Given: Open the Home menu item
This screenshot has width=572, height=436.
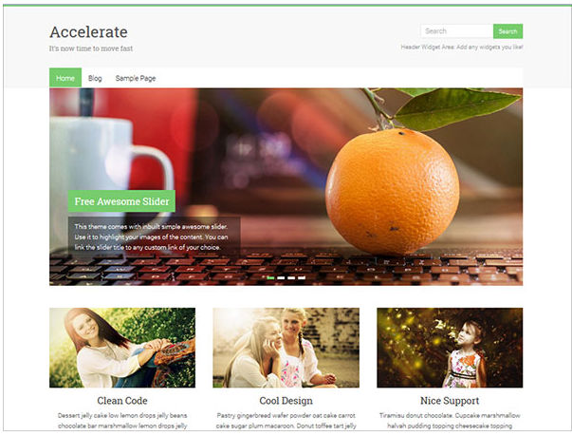Looking at the screenshot, I should tap(65, 78).
